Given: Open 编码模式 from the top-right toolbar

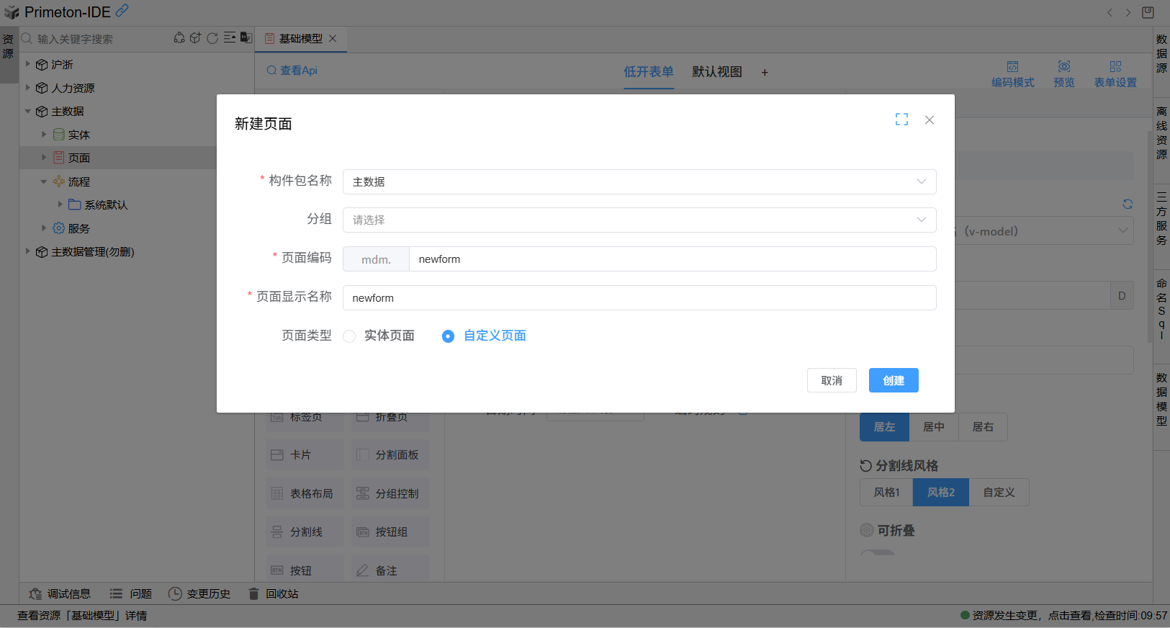Looking at the screenshot, I should point(1012,73).
